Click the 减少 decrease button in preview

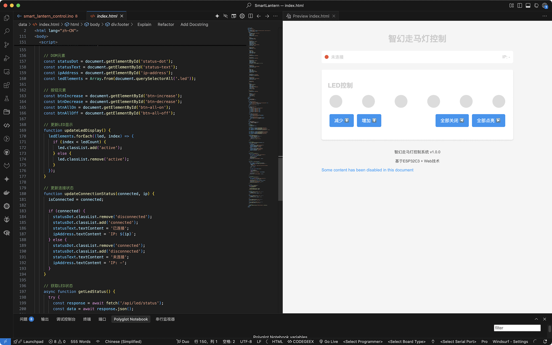point(341,120)
